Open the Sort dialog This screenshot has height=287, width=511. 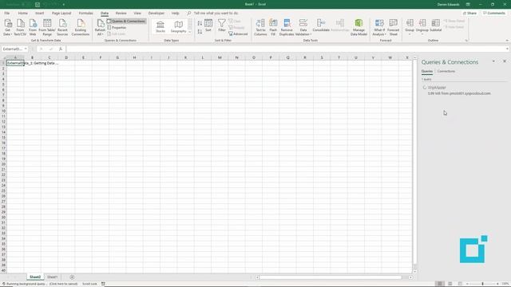pos(208,26)
